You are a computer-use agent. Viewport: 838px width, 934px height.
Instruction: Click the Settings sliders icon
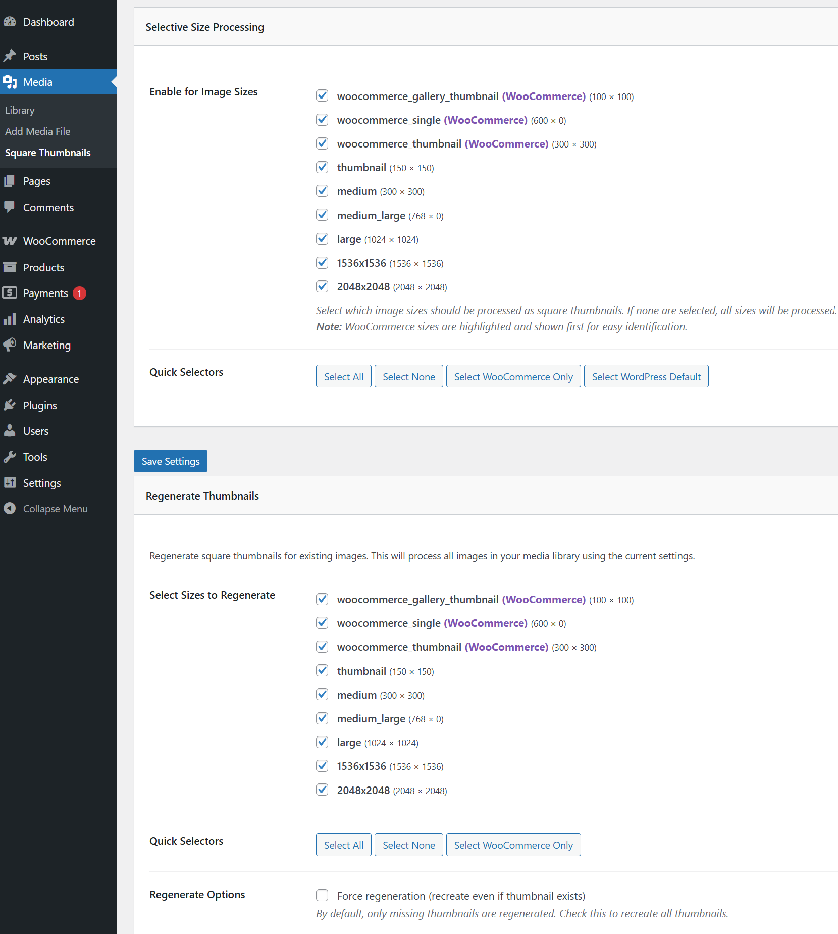tap(10, 483)
